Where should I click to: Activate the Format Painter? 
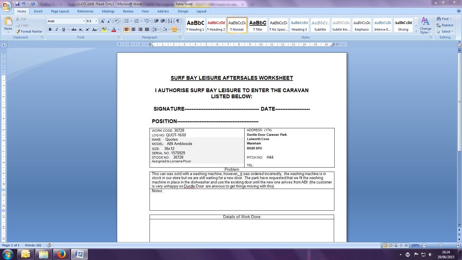[x=29, y=31]
